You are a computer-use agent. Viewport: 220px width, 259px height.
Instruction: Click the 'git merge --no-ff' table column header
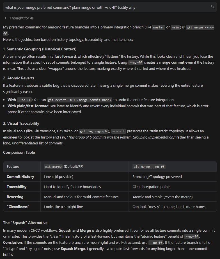[x=149, y=167]
